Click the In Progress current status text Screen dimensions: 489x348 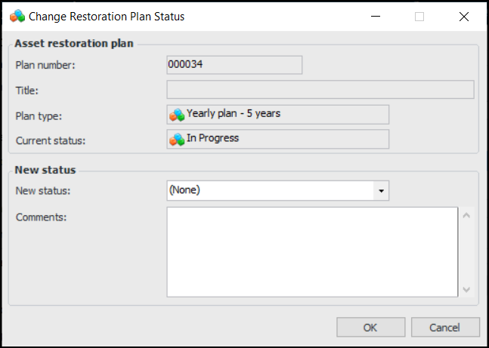pyautogui.click(x=212, y=140)
